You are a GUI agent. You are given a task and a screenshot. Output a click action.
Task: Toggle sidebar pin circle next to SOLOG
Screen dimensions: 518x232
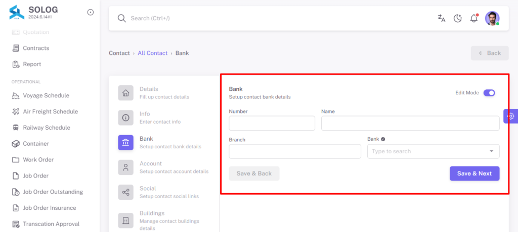[x=91, y=12]
